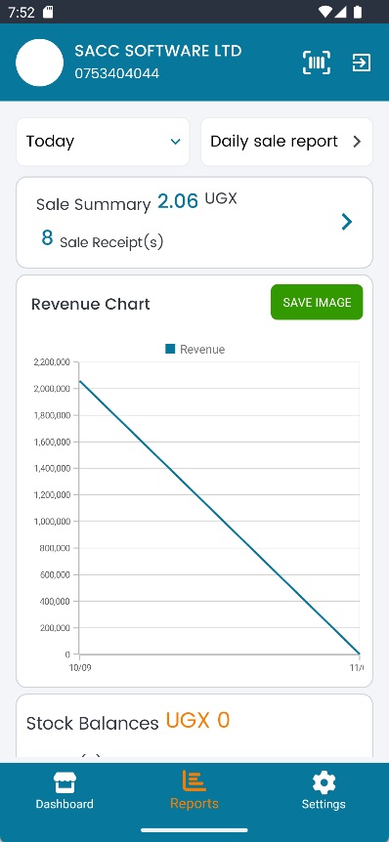Open Daily sale report
389x842 pixels.
(286, 142)
